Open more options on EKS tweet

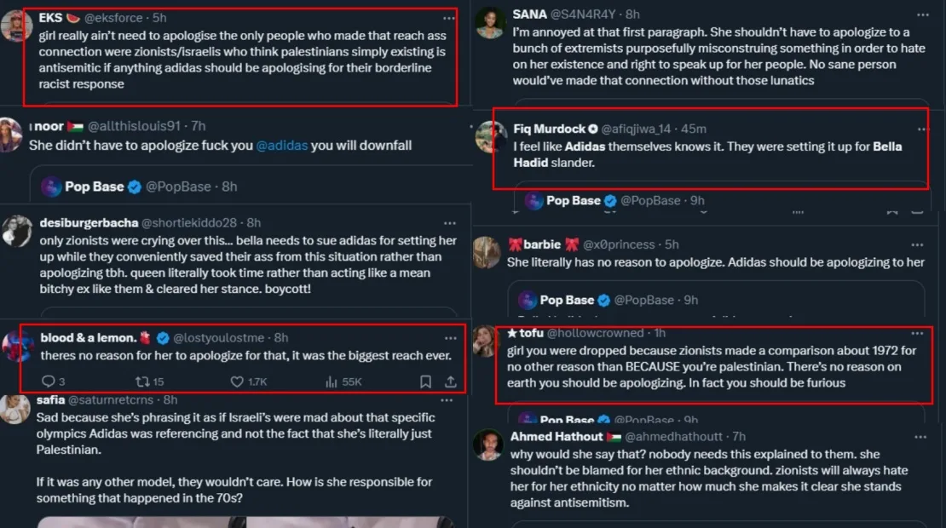[448, 18]
